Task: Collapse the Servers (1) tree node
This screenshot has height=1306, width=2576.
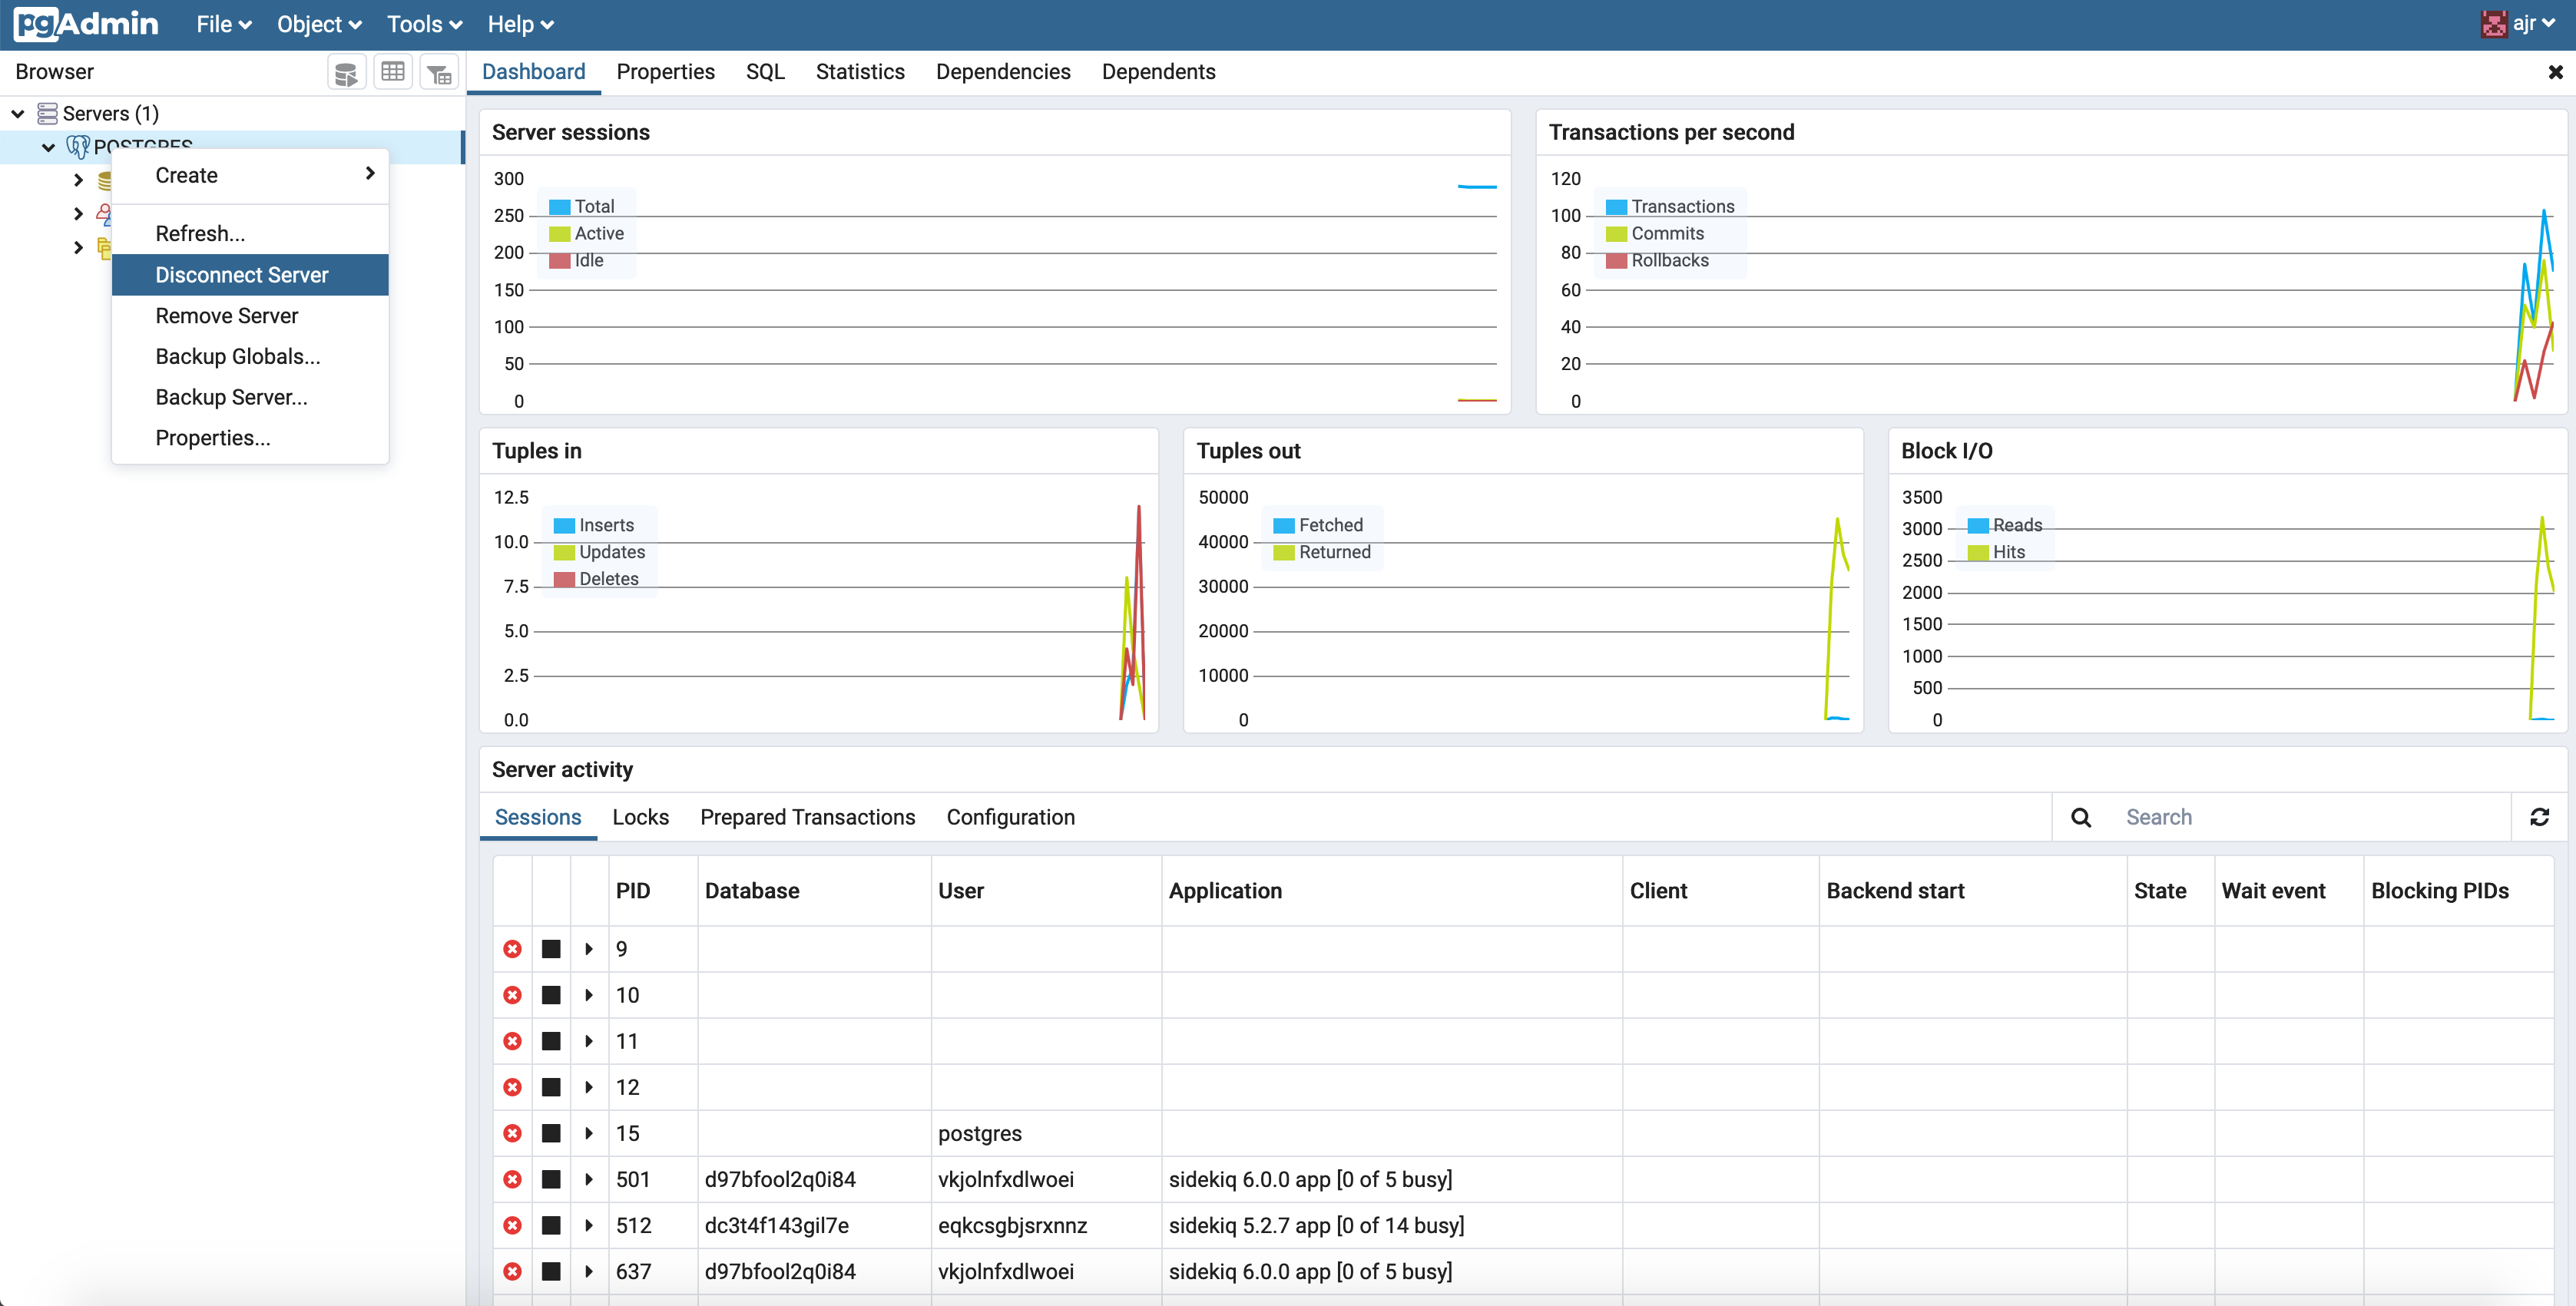Action: (18, 114)
